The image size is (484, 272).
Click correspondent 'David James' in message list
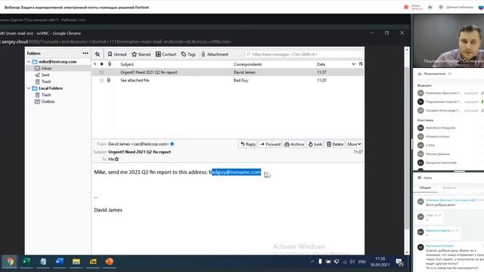(x=244, y=73)
